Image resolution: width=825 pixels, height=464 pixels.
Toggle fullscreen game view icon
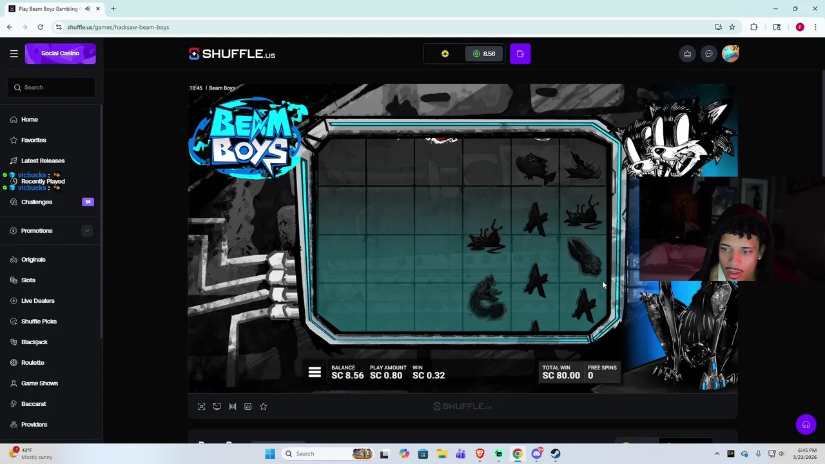tap(201, 406)
